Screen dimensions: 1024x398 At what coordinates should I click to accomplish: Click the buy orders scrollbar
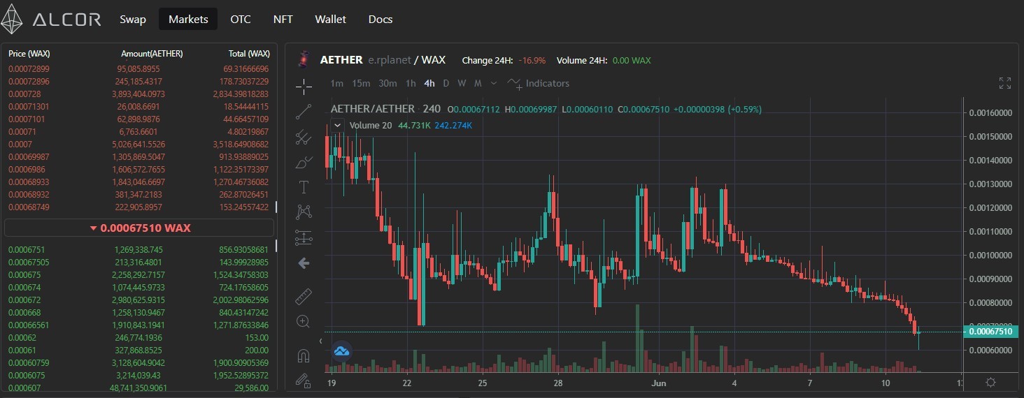276,245
